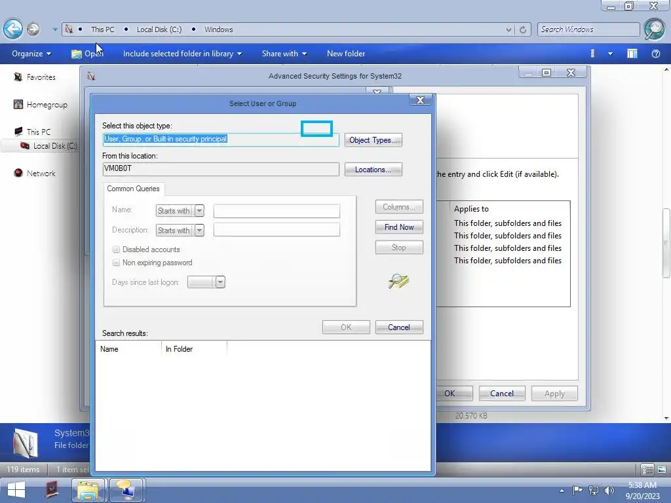The width and height of the screenshot is (671, 503).
Task: Click the Advanced Security Settings title icon
Action: 91,76
